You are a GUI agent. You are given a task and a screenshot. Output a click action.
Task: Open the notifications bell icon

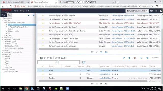click(x=156, y=11)
